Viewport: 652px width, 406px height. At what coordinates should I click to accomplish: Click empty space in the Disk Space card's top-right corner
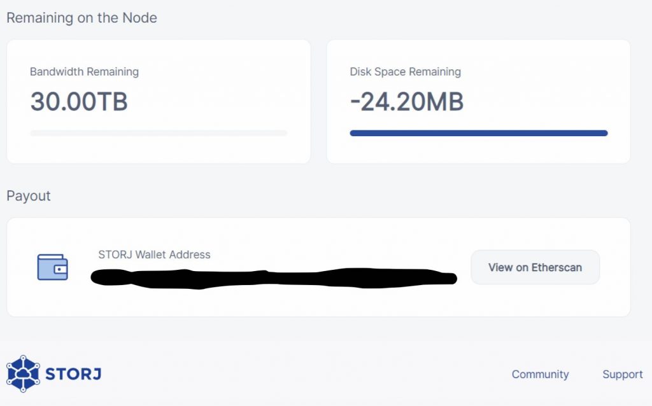pyautogui.click(x=599, y=60)
